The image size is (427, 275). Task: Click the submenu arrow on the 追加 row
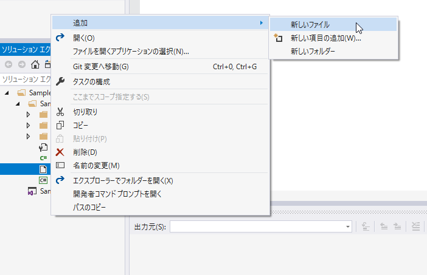coord(261,23)
